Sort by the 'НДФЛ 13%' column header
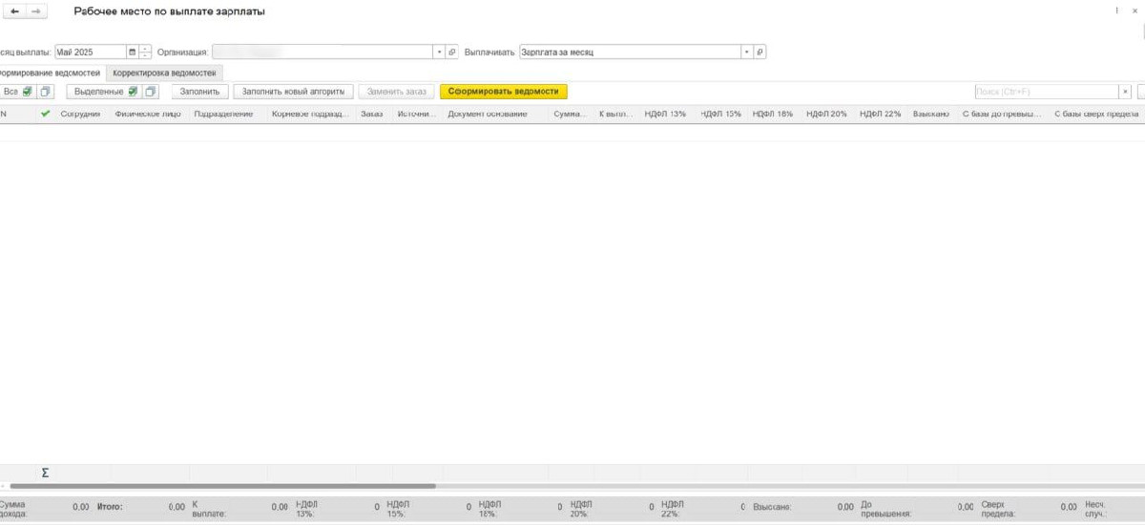1145x525 pixels. click(665, 114)
